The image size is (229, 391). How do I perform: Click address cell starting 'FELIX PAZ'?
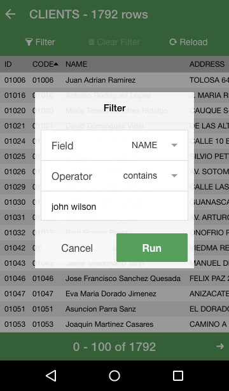click(x=209, y=278)
